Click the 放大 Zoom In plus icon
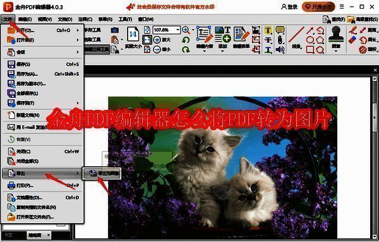The width and height of the screenshot is (379, 242). coord(157,40)
